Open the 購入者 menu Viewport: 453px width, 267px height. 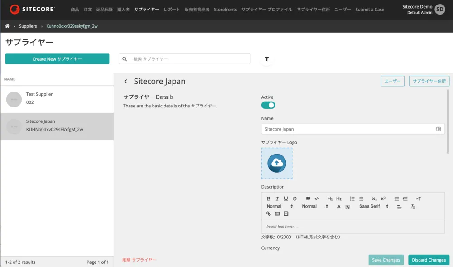(123, 10)
